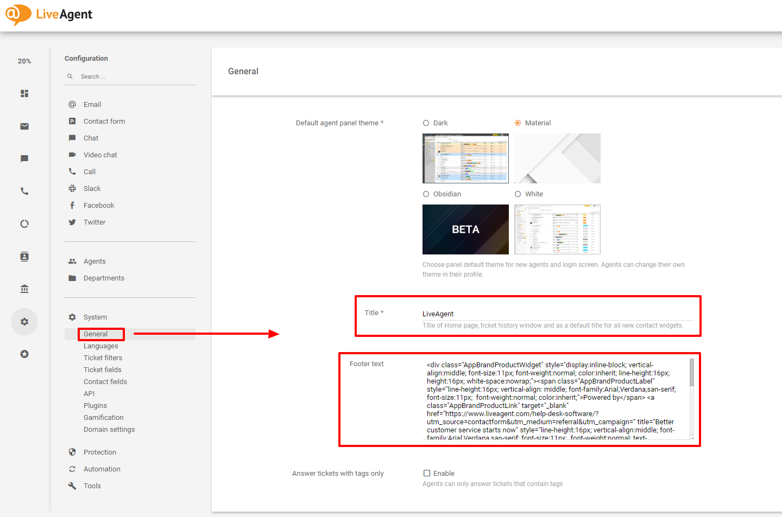Open Contact form configuration
The height and width of the screenshot is (517, 782).
pos(104,122)
